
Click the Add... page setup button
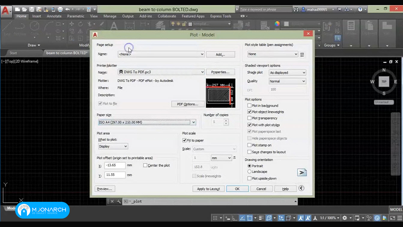(220, 54)
